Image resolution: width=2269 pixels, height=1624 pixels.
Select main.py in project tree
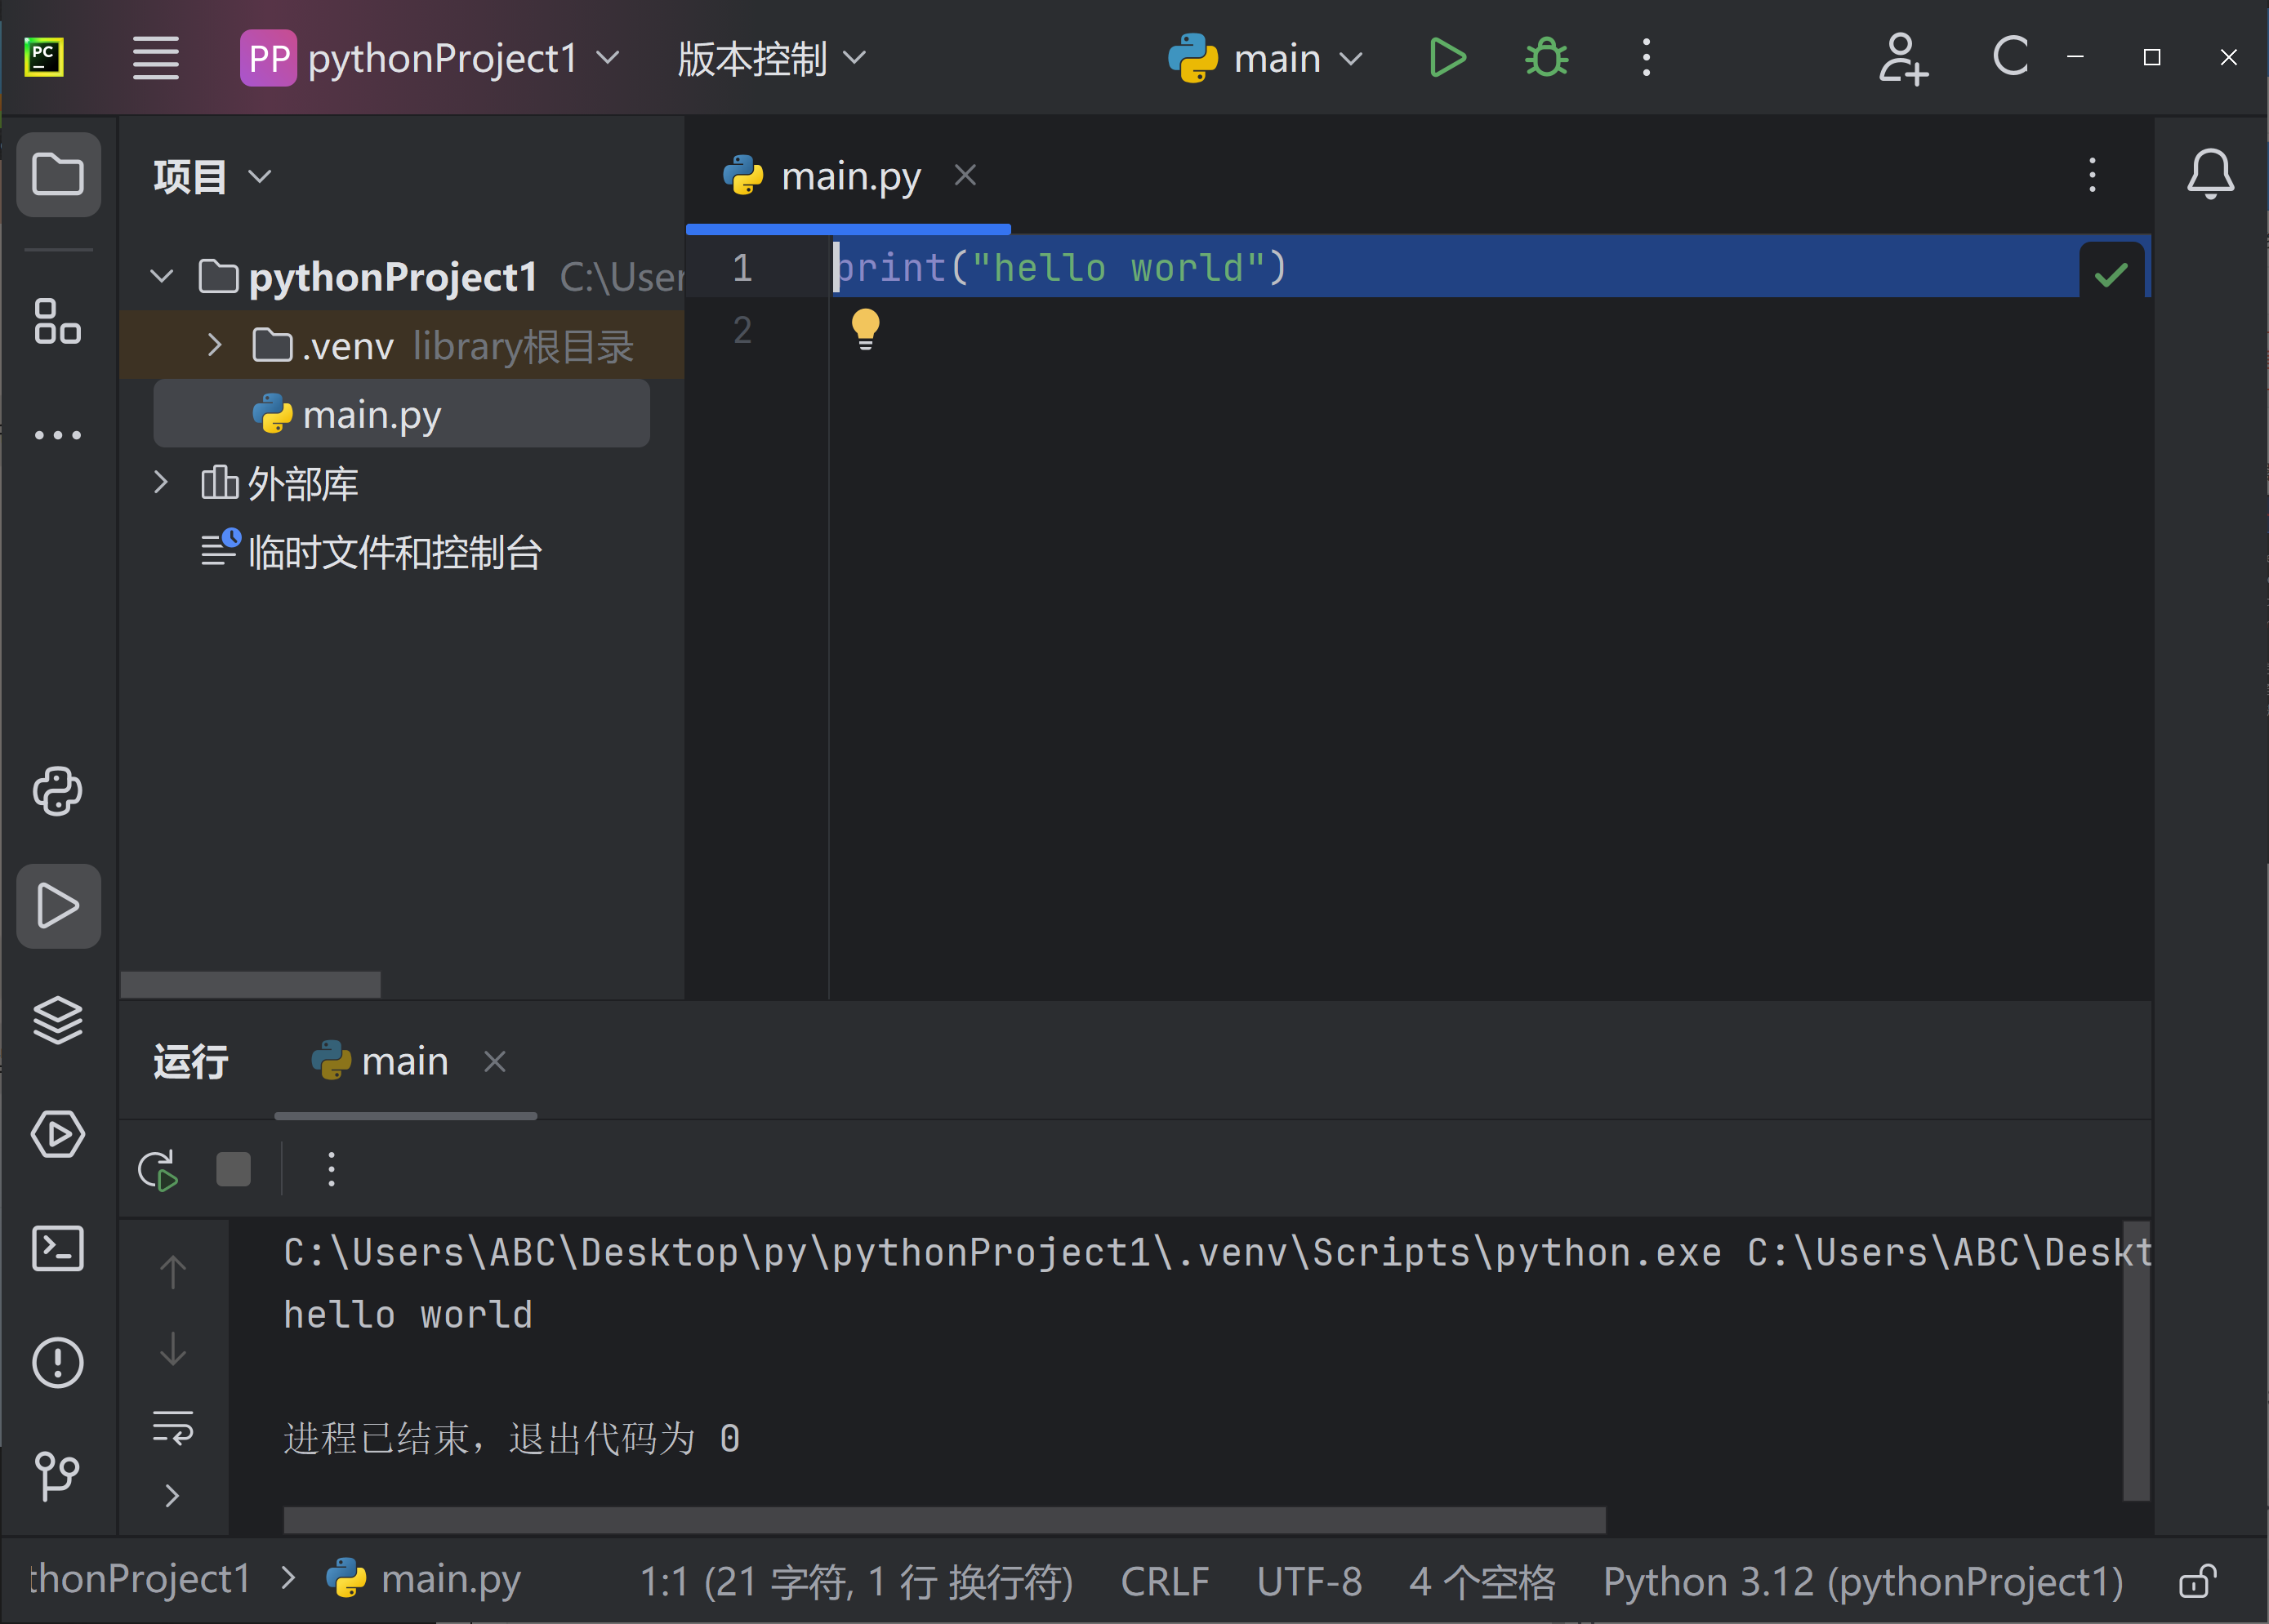click(401, 414)
